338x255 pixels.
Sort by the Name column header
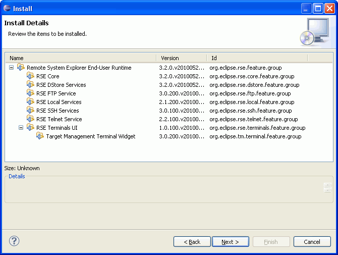(81, 58)
